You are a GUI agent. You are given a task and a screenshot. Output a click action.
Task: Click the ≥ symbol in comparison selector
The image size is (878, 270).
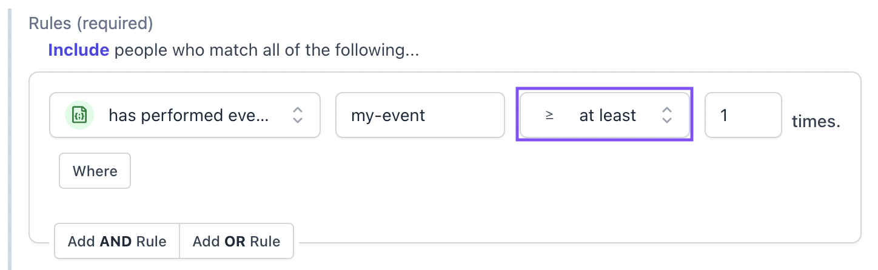(x=549, y=115)
